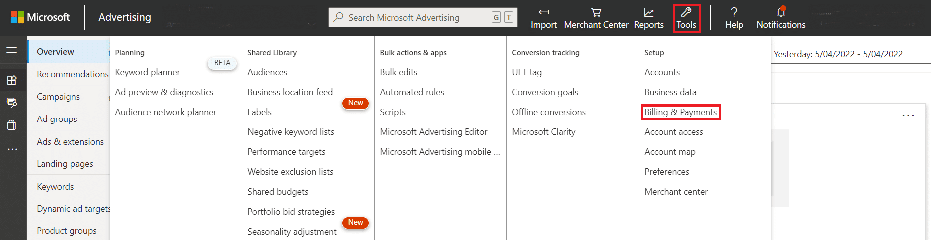Open Microsoft Advertising Editor link
This screenshot has height=240, width=931.
(433, 132)
